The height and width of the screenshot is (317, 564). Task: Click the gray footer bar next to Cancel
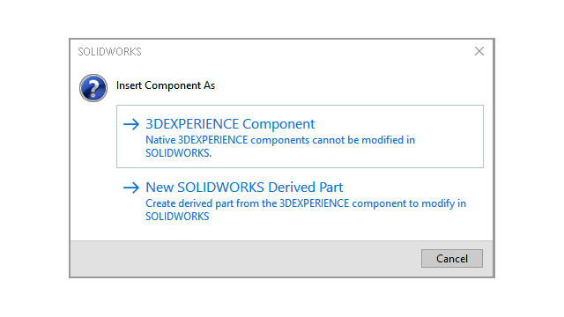[245, 258]
